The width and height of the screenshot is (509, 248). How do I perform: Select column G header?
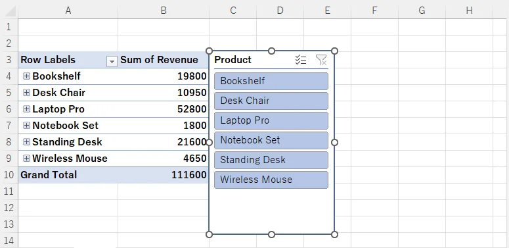(422, 11)
